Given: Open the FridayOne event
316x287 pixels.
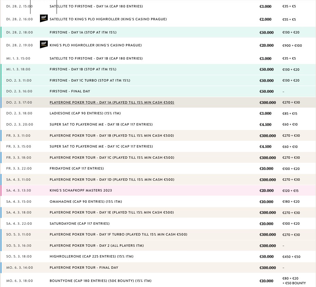Looking at the screenshot, I should coord(77,169).
